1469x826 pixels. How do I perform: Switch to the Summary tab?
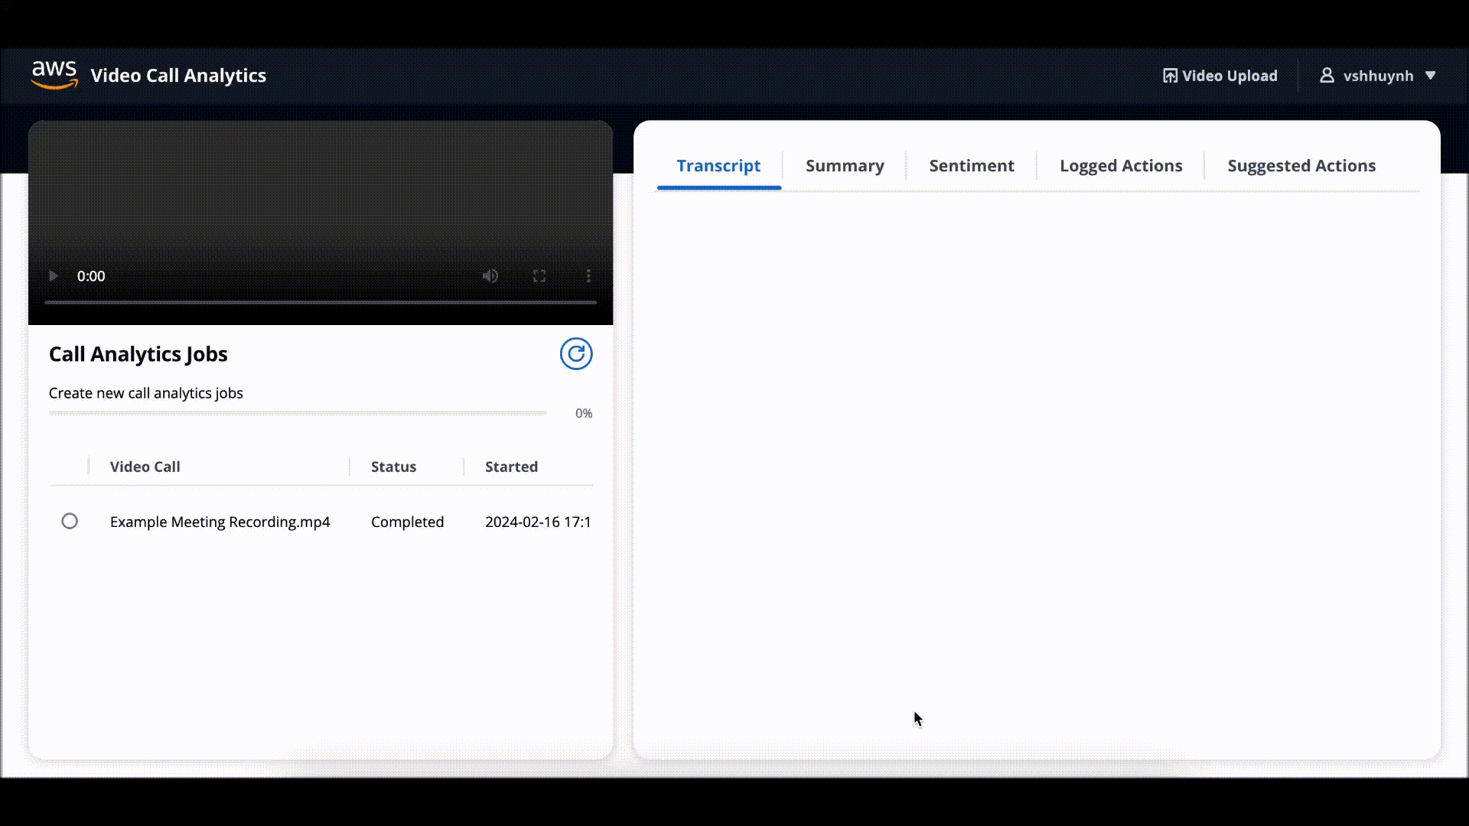click(845, 166)
